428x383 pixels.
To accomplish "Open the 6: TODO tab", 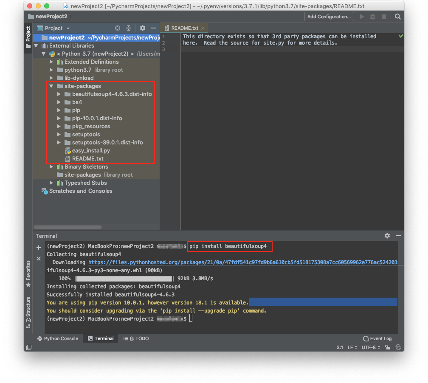I will (x=136, y=338).
